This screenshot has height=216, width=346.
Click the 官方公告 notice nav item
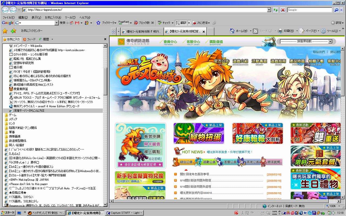pos(222,62)
